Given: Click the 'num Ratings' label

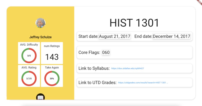Looking at the screenshot, I should tap(52, 46).
